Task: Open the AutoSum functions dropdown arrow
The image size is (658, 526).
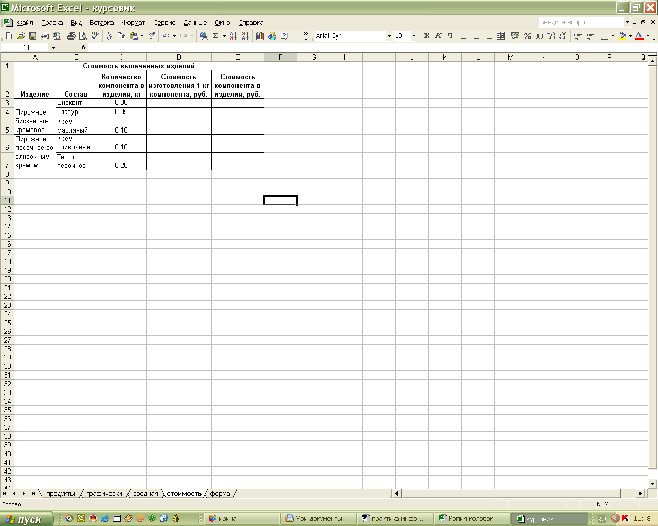Action: 224,36
